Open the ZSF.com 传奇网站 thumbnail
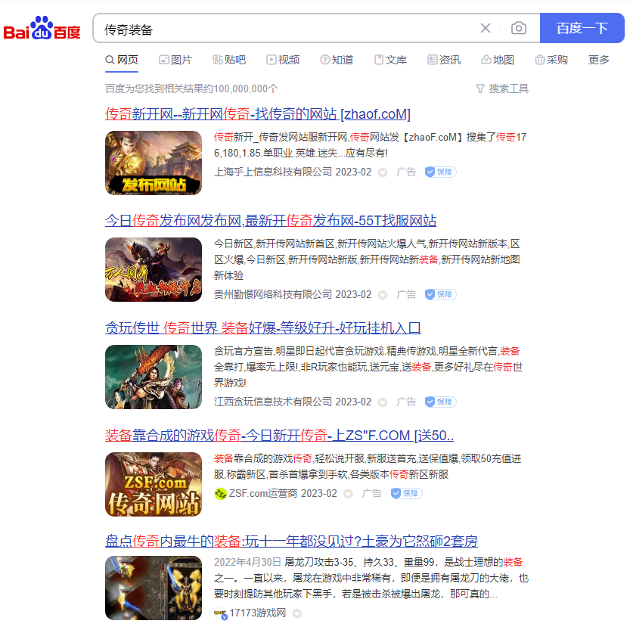The image size is (630, 630). click(154, 484)
